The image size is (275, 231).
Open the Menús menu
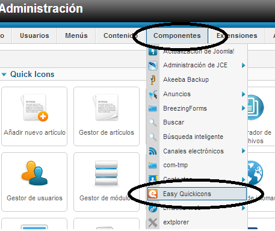click(x=76, y=35)
